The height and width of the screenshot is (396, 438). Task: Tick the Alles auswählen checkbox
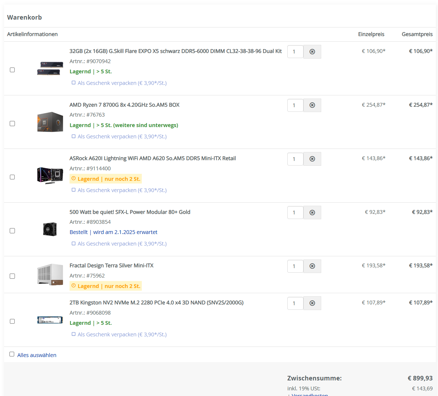pos(12,354)
